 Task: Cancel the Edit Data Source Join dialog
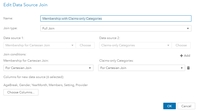click(186, 106)
